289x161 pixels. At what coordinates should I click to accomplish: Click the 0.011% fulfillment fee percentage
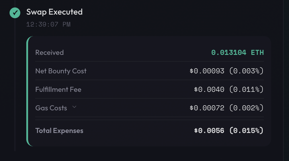[x=246, y=89]
